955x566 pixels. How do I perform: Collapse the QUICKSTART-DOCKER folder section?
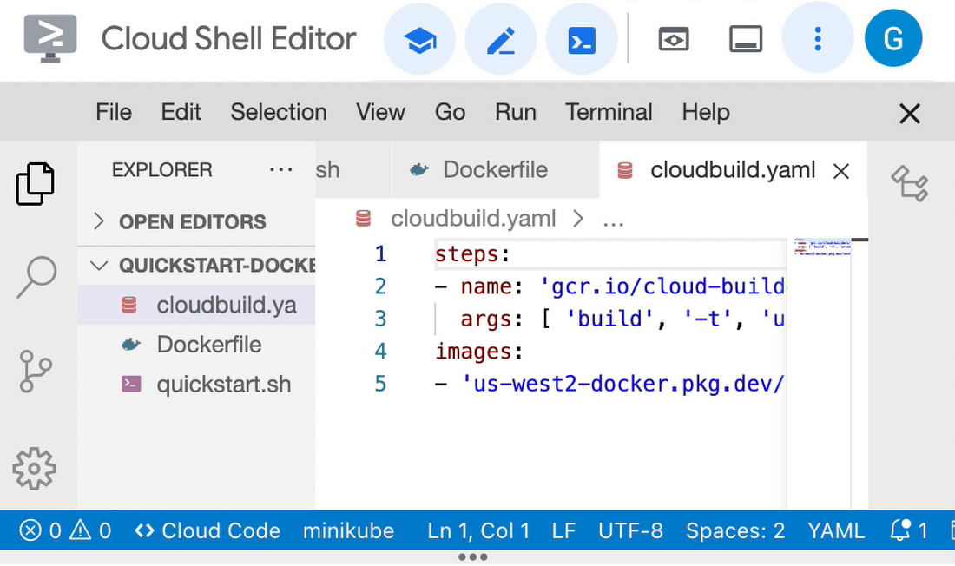[x=196, y=266]
